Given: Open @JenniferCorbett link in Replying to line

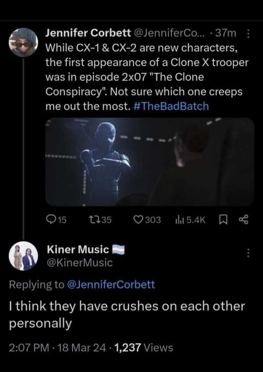Looking at the screenshot, I should [110, 285].
